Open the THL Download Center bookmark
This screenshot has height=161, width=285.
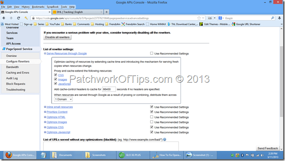183,24
